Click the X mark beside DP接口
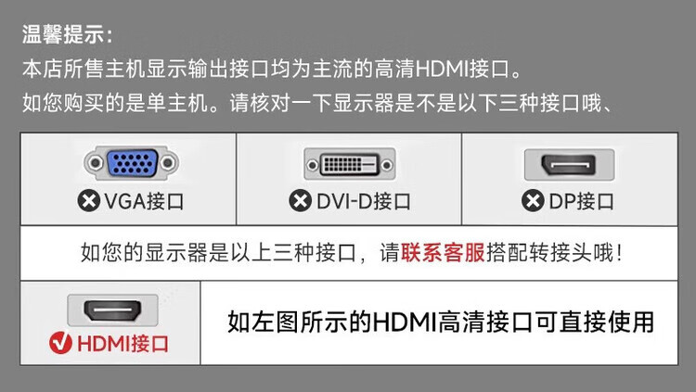The height and width of the screenshot is (392, 696). pos(533,201)
